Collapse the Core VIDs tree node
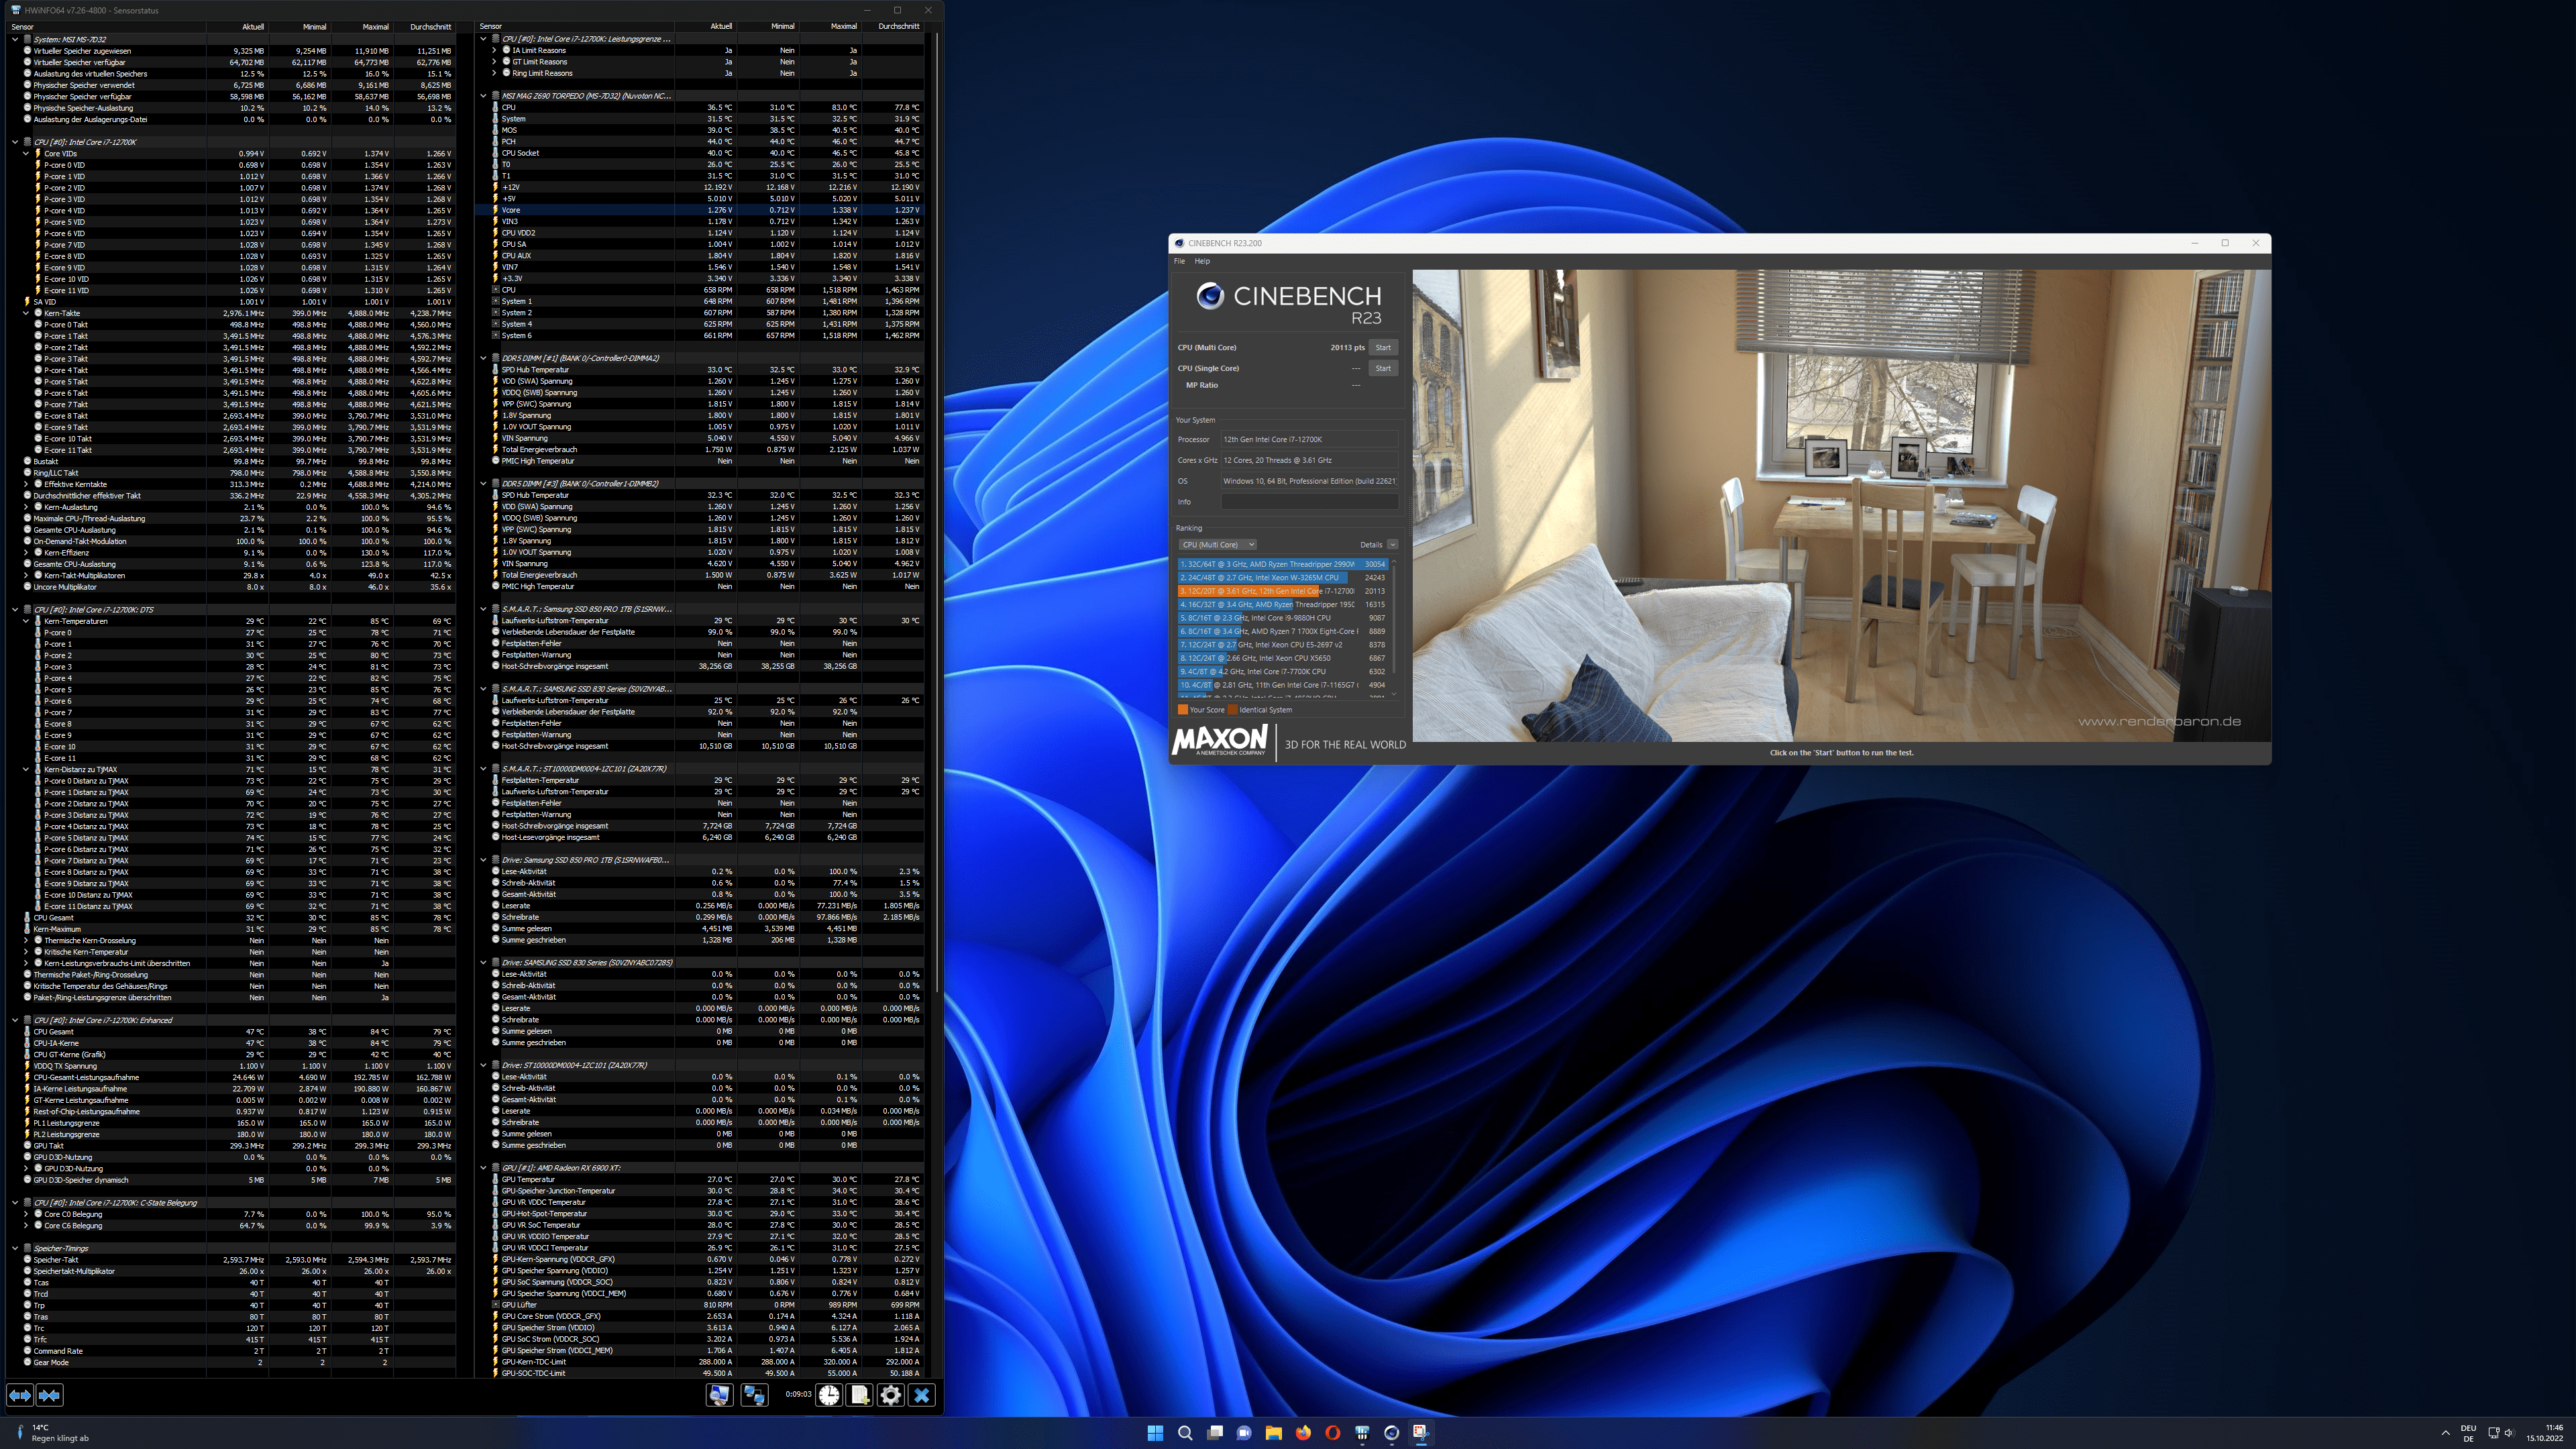This screenshot has width=2576, height=1449. pyautogui.click(x=26, y=153)
